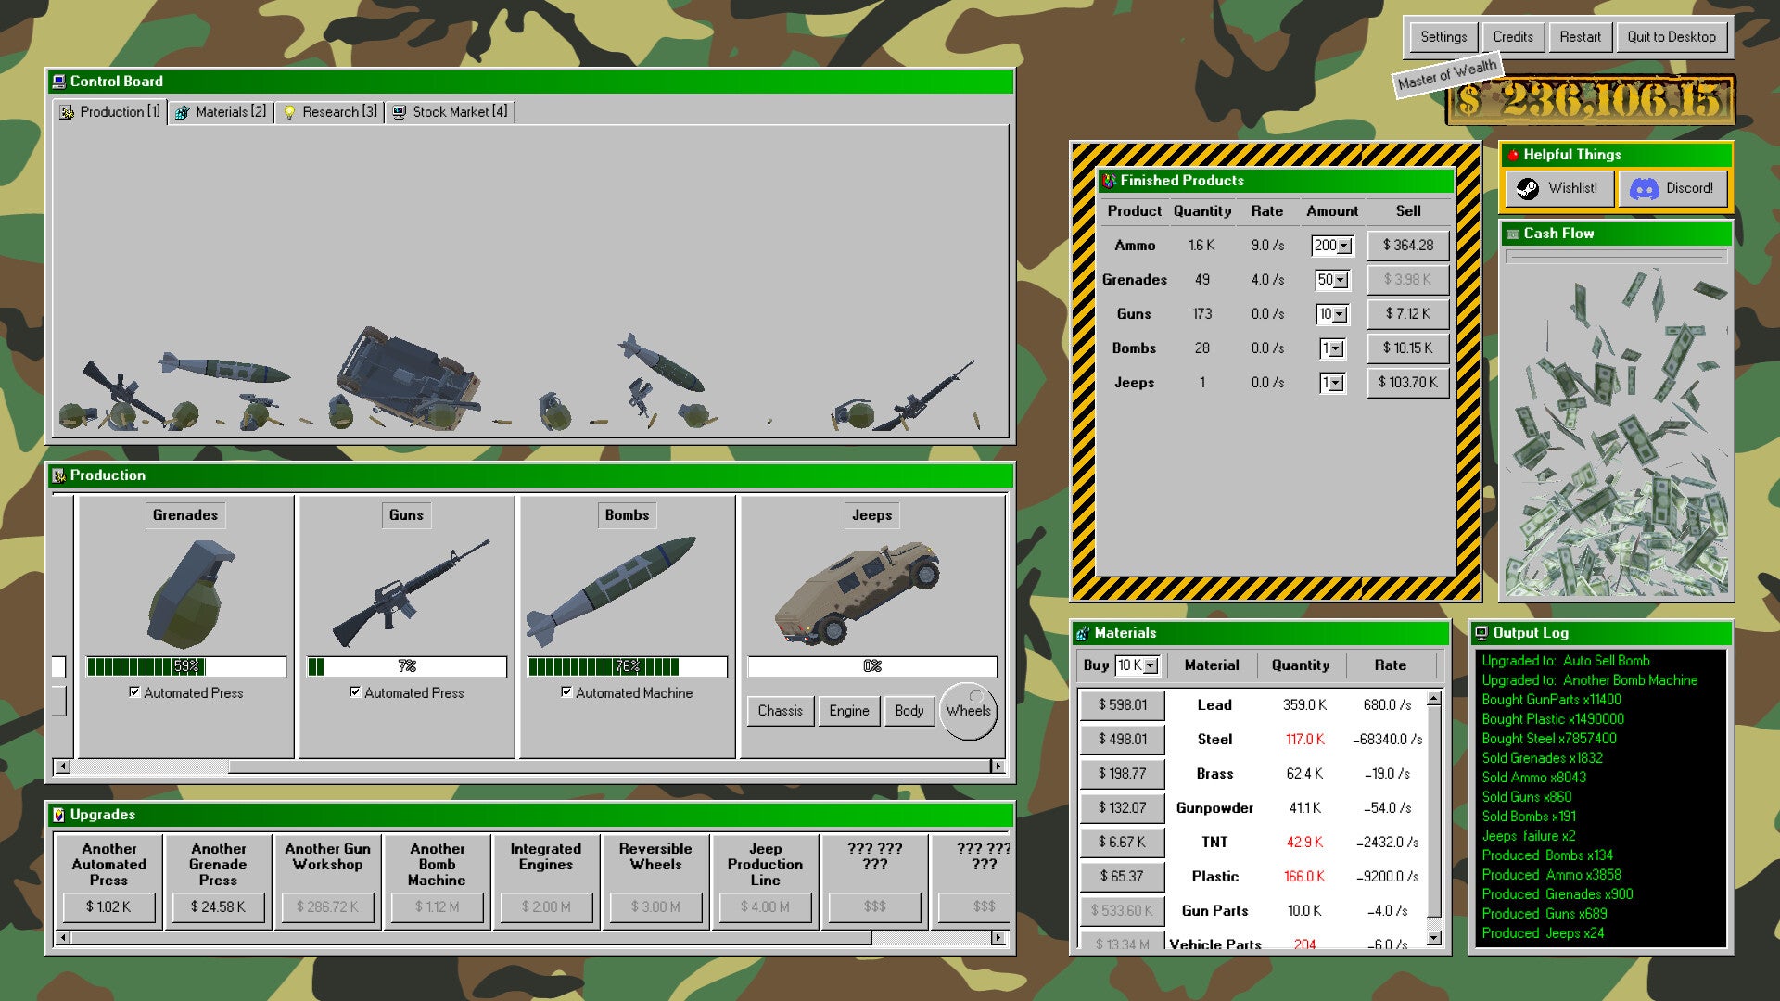Buy the Another Automated Press upgrade
Screen dimensions: 1780x1001
pyautogui.click(x=108, y=906)
